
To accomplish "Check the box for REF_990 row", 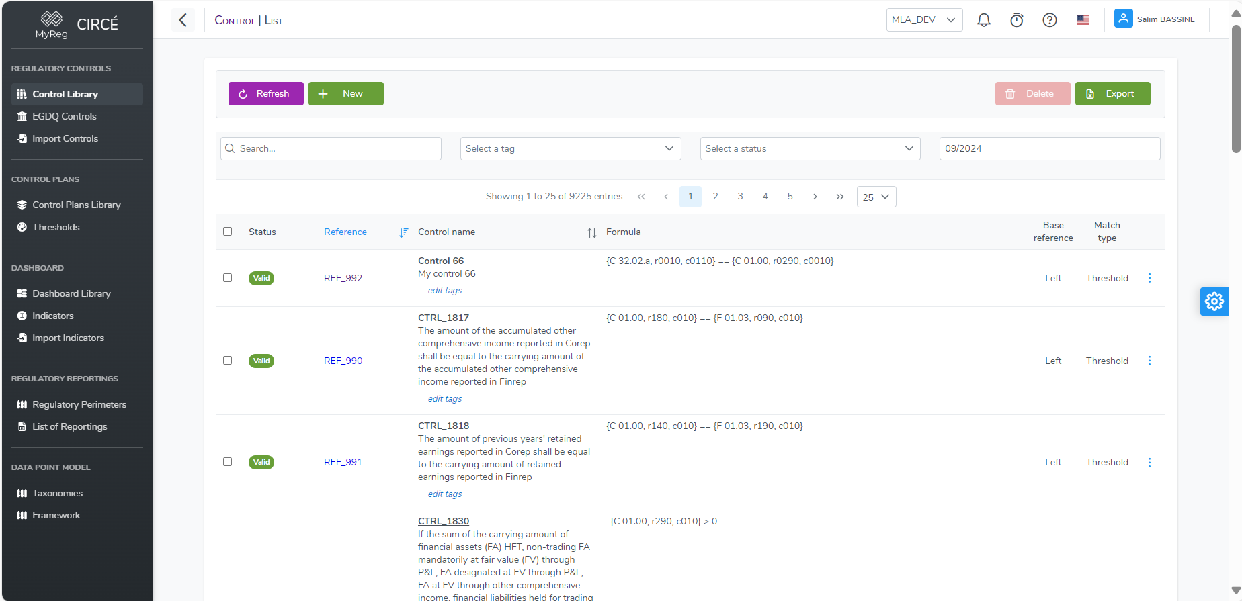I will 228,361.
